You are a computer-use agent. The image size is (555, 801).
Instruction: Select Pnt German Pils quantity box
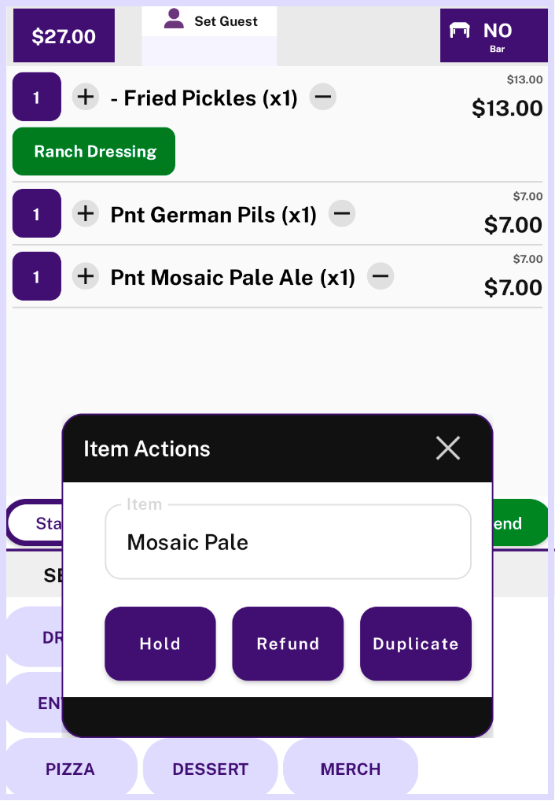pos(36,213)
